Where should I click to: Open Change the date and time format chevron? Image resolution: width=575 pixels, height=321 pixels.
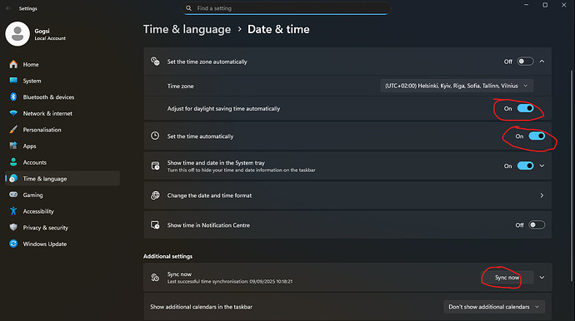542,195
